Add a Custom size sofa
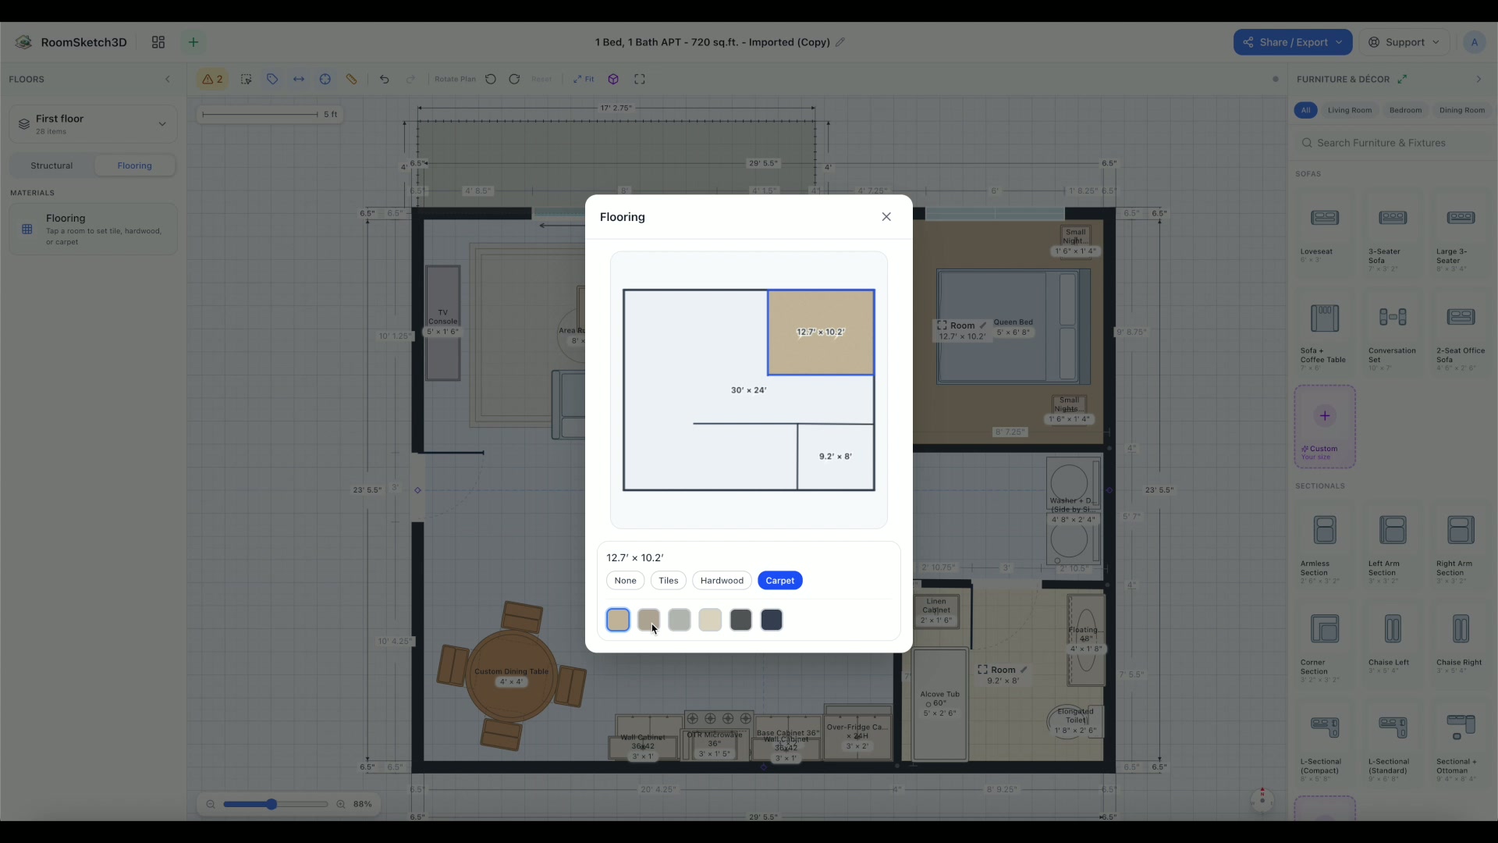The width and height of the screenshot is (1498, 843). pyautogui.click(x=1325, y=427)
